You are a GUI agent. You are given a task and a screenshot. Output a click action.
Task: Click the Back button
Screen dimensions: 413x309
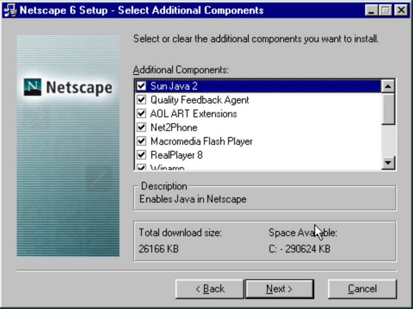tap(210, 289)
